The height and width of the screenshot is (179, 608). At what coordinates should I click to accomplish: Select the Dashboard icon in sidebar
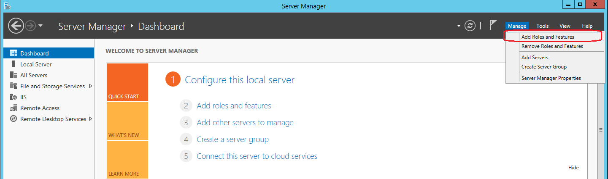[13, 53]
